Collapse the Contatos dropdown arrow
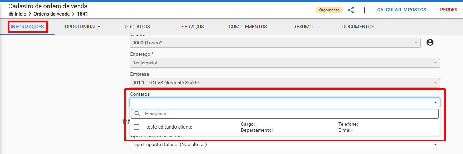This screenshot has width=463, height=154. tap(436, 103)
